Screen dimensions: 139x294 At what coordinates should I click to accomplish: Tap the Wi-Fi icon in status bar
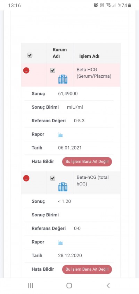[108, 5]
